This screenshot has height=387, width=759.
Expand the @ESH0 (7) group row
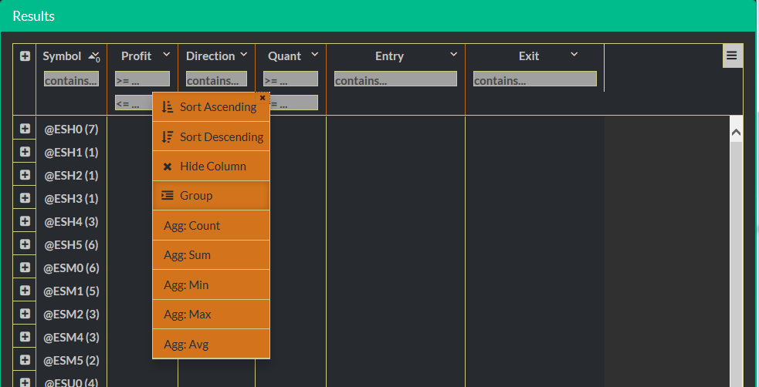25,129
